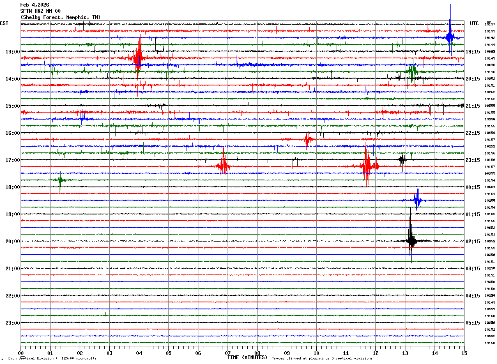This screenshot has width=497, height=364.
Task: Select the blue event near minute 13.4 below 18:00
Action: [417, 200]
